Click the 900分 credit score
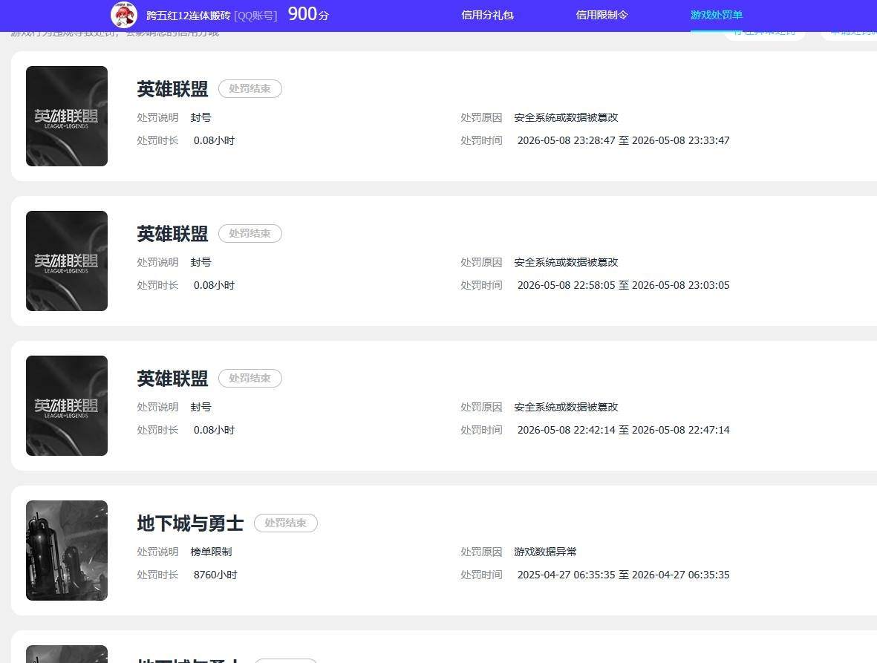Viewport: 877px width, 663px height. (308, 14)
